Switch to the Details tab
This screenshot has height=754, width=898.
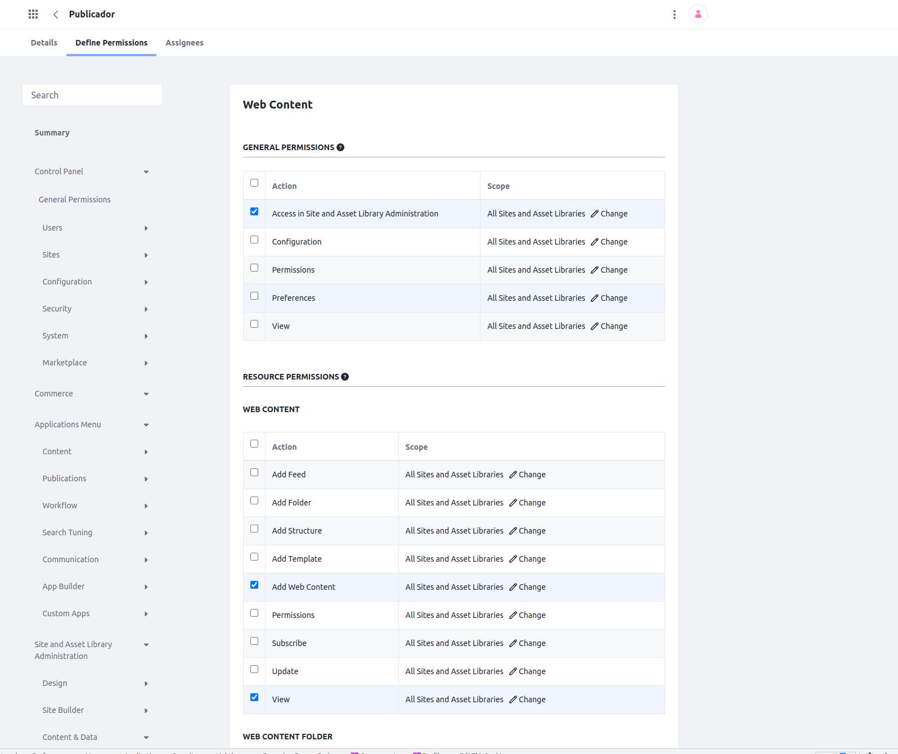click(x=44, y=43)
